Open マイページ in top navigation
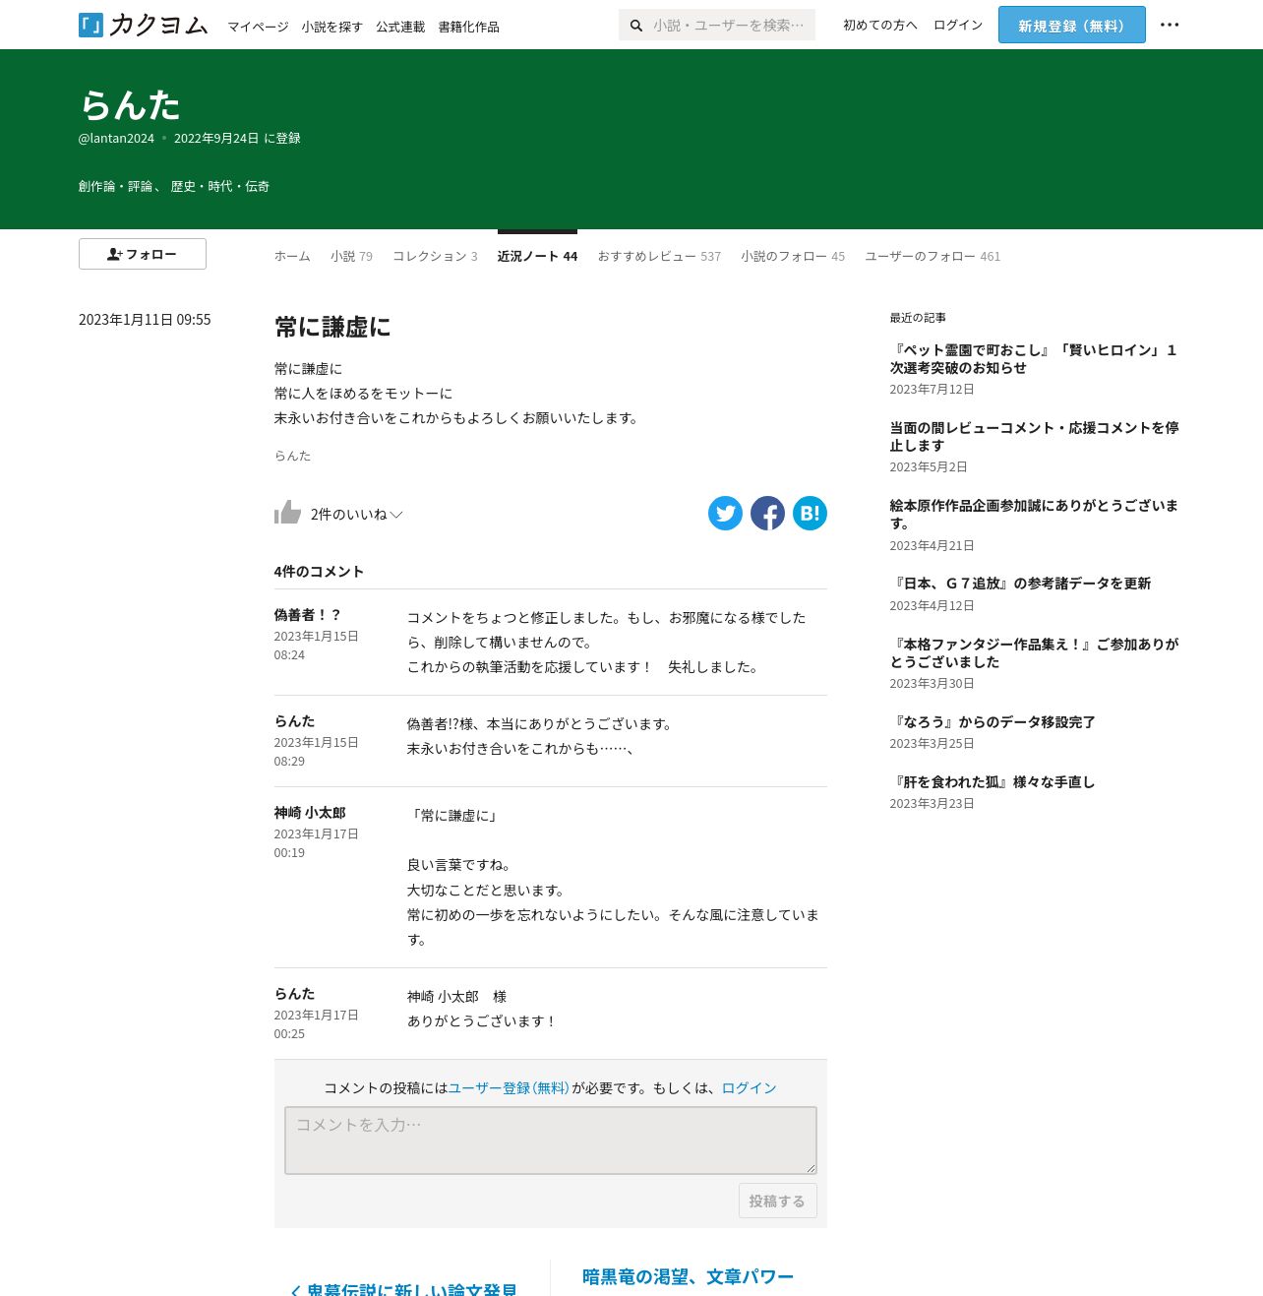This screenshot has width=1263, height=1296. tap(258, 27)
